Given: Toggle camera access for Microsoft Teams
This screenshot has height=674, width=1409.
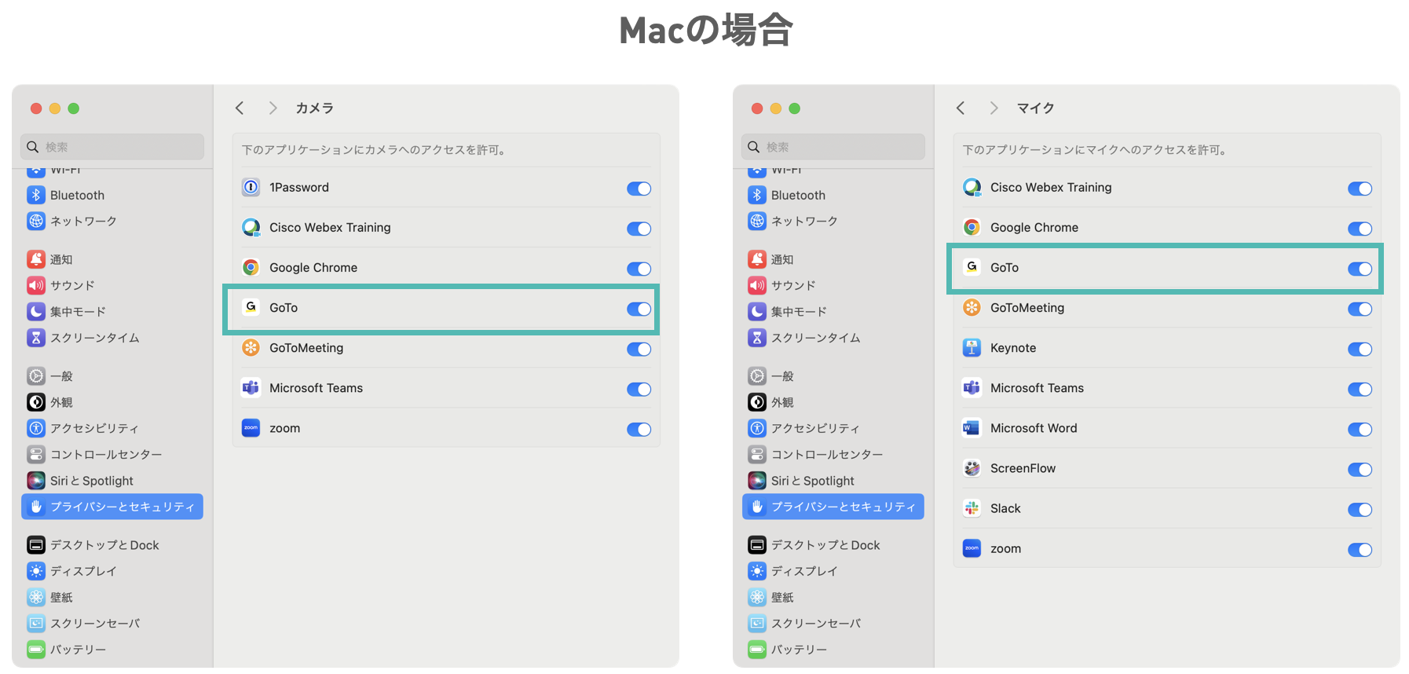Looking at the screenshot, I should [x=639, y=389].
